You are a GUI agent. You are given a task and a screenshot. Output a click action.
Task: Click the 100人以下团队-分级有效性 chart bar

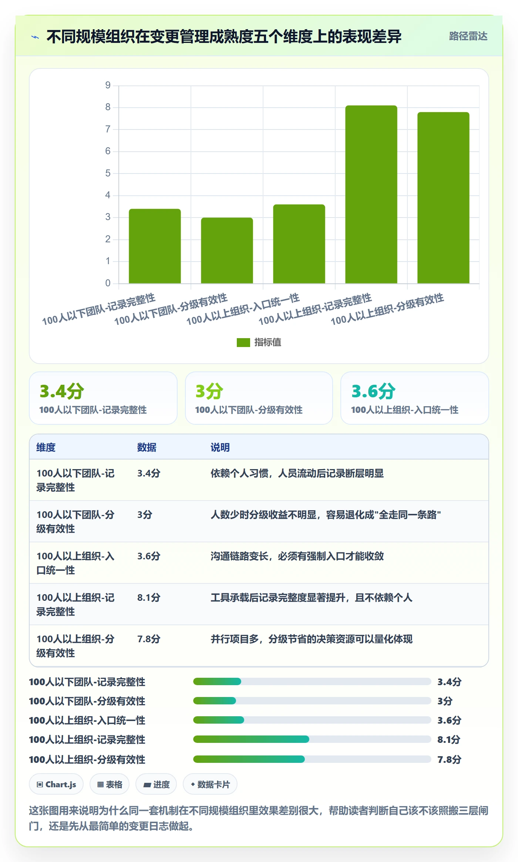click(227, 250)
